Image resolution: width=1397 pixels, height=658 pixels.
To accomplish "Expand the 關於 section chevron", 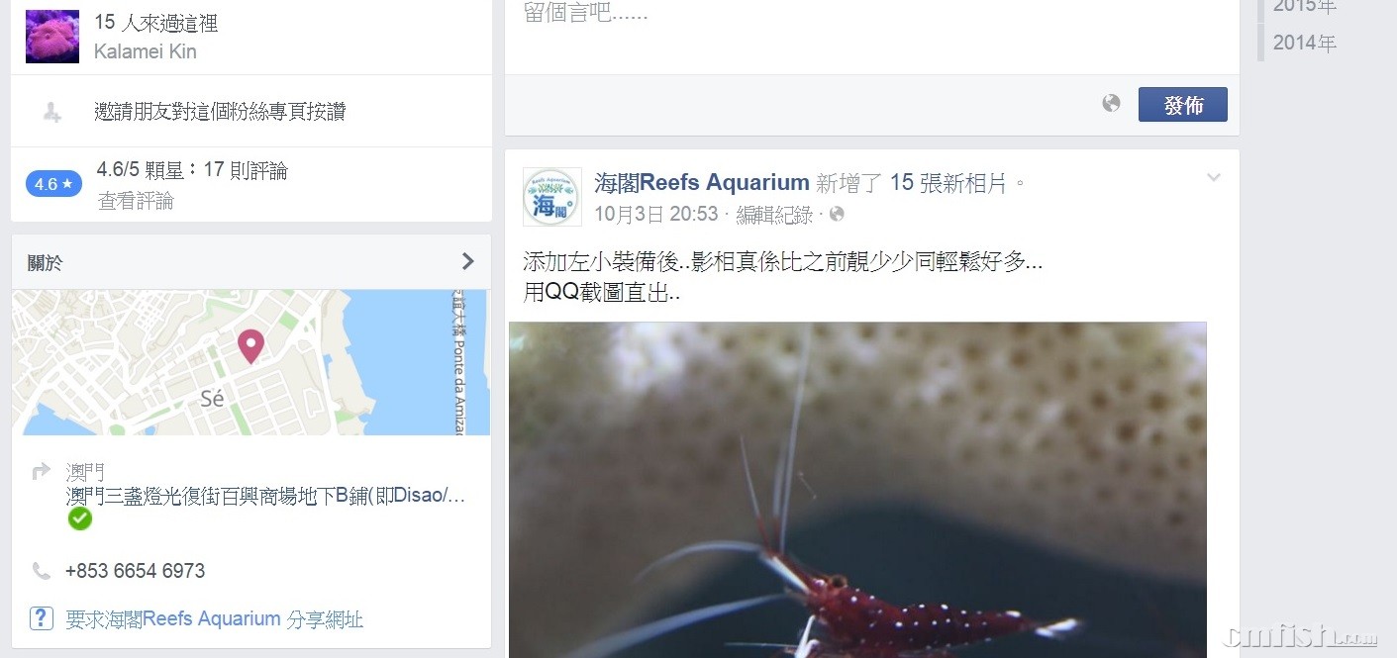I will [x=468, y=262].
